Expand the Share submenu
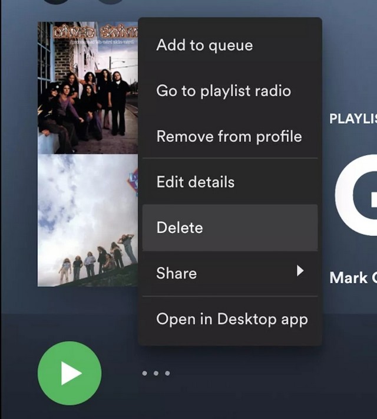Viewport: 377px width, 419px height. [230, 273]
